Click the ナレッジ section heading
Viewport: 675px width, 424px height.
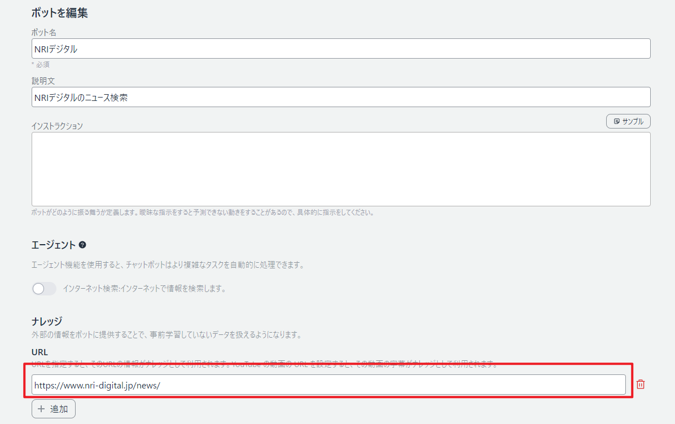(46, 321)
